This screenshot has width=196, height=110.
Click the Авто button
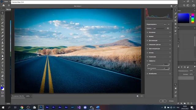click(165, 24)
